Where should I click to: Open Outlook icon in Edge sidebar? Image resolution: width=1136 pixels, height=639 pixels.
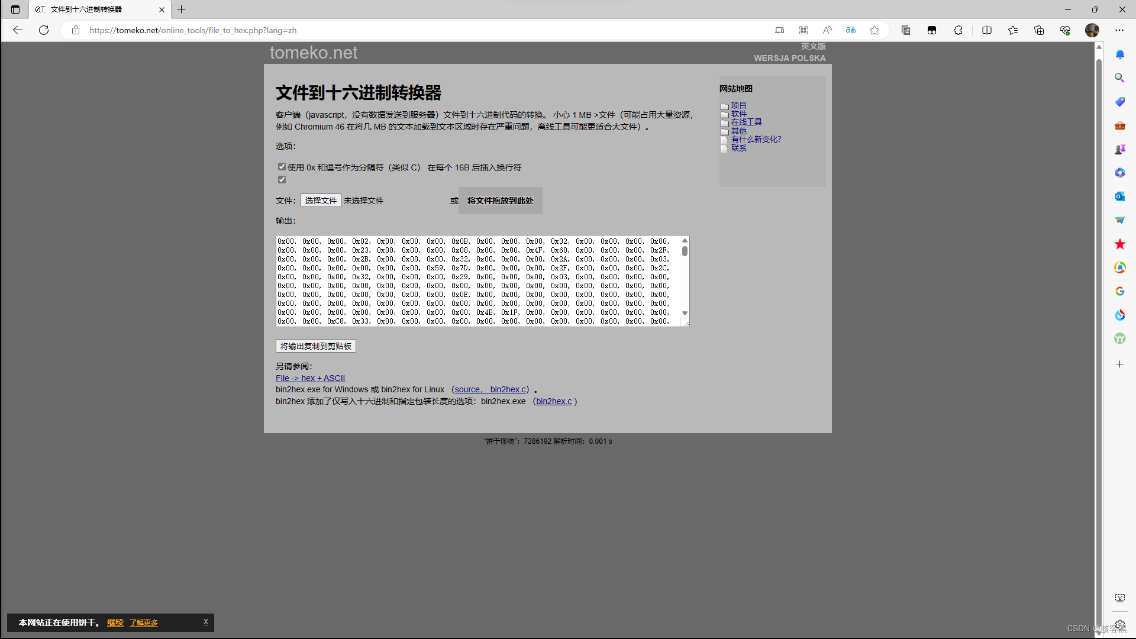click(1119, 196)
